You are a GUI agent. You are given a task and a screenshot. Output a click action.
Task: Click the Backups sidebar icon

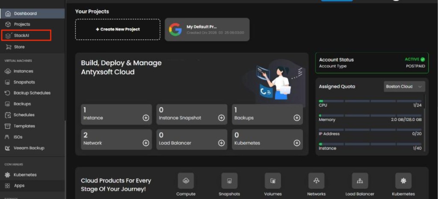pos(8,104)
